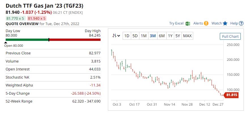Open the Alerts link
The image size is (245, 118).
[198, 23]
